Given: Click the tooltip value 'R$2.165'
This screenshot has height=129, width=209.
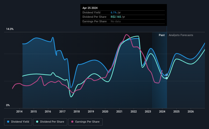Looking at the screenshot, I should pos(116,17).
